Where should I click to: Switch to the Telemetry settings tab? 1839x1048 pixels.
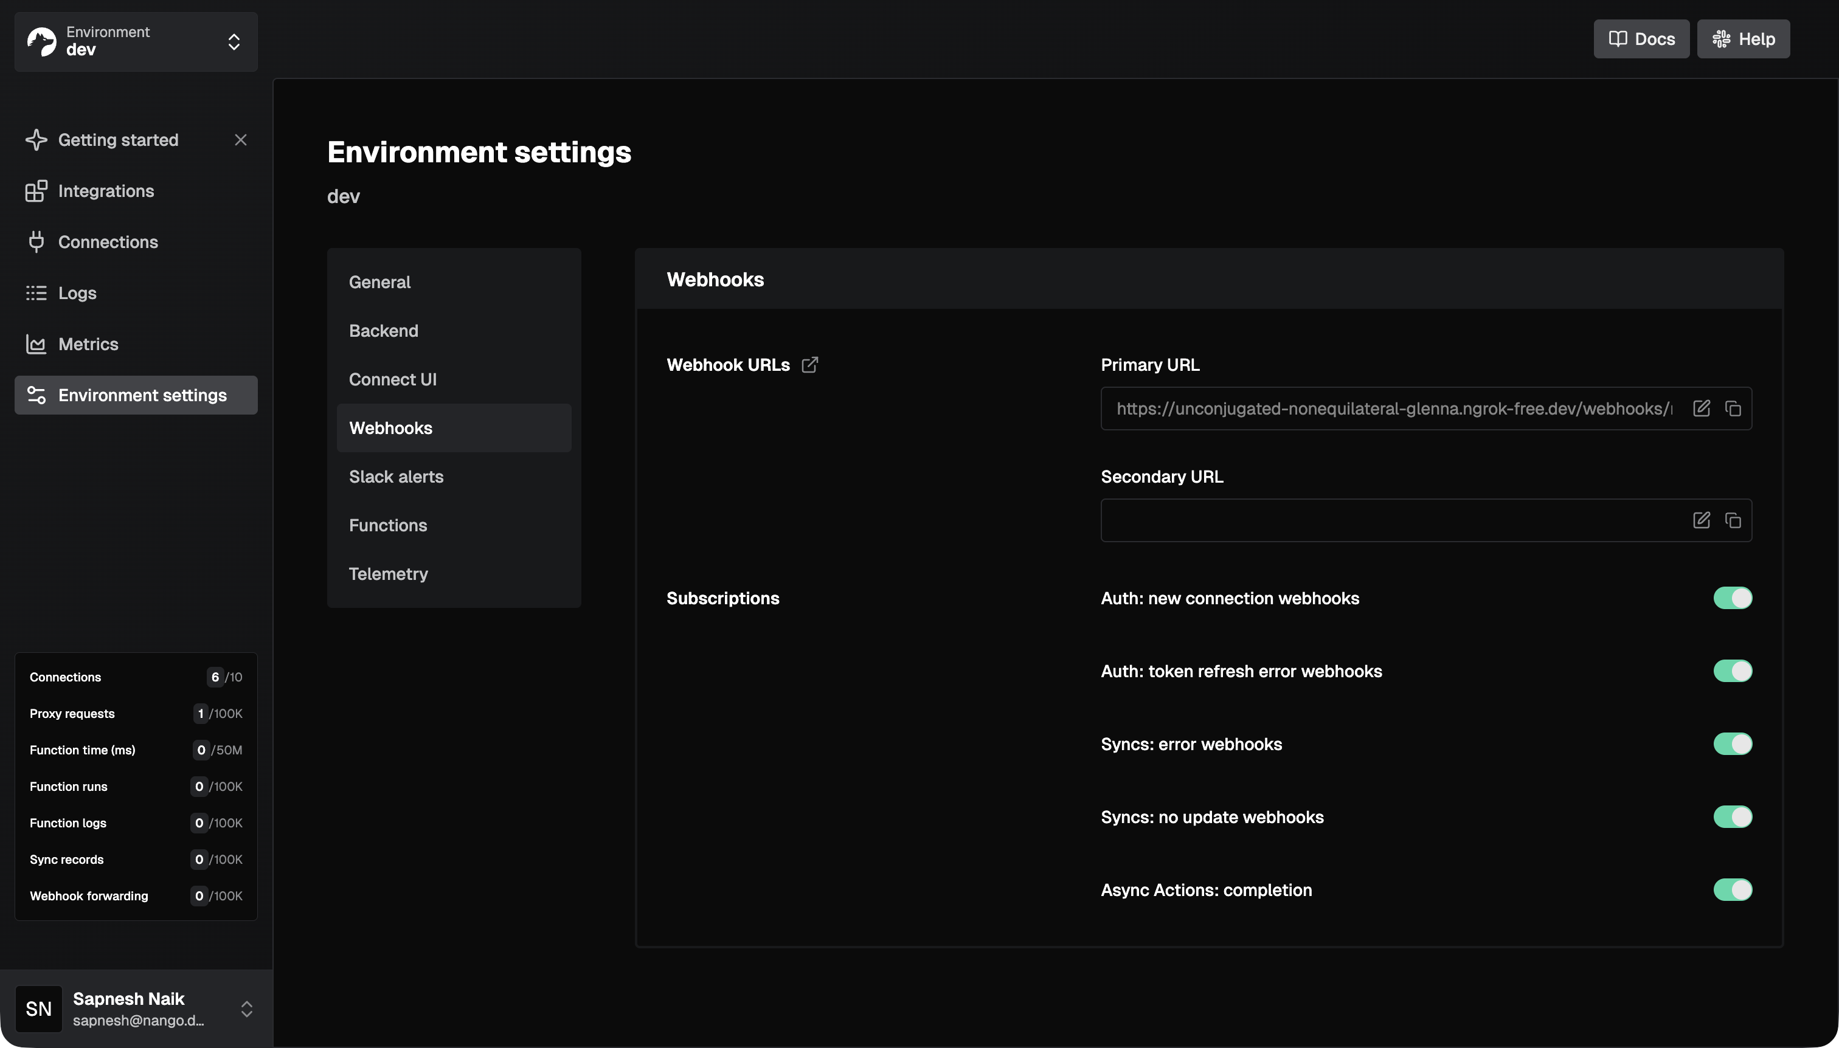point(388,574)
